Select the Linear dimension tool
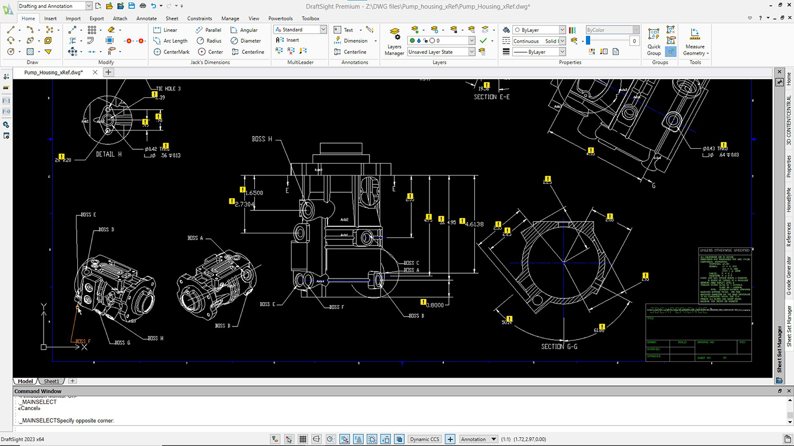 click(165, 30)
